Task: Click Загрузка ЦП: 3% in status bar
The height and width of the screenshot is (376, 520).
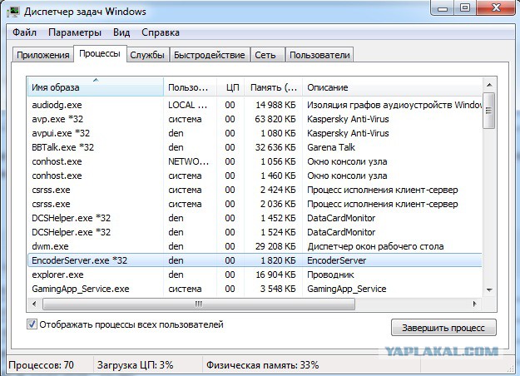Action: (136, 365)
